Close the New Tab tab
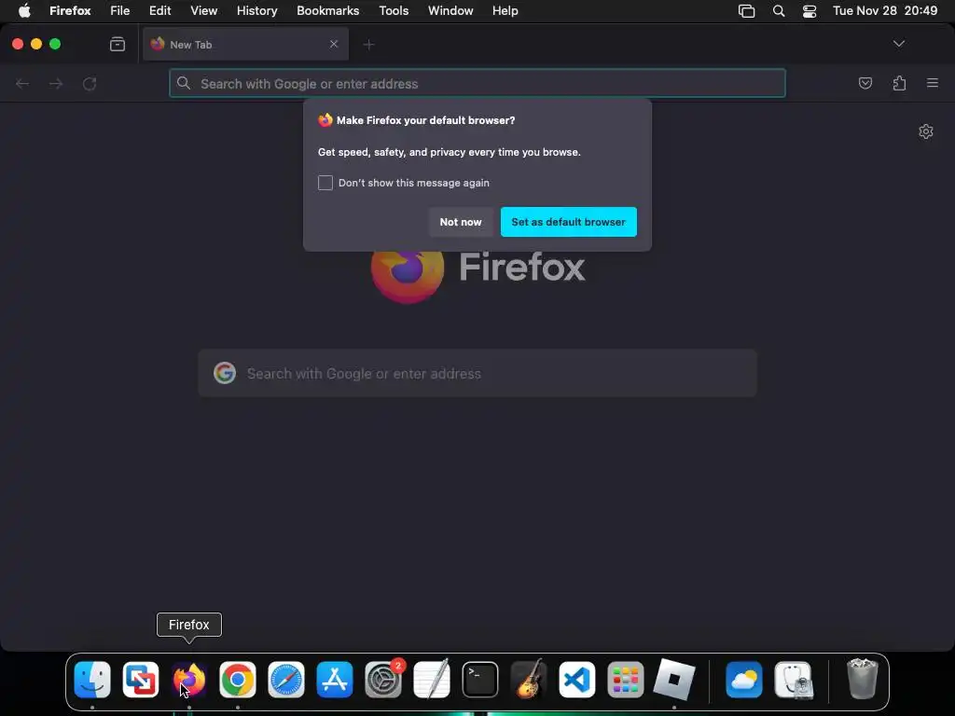 click(334, 44)
